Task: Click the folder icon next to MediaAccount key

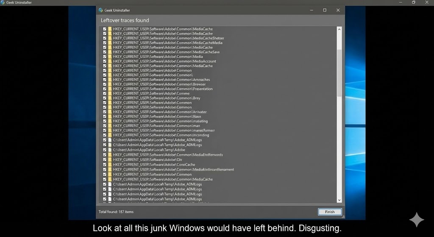Action: [x=110, y=61]
